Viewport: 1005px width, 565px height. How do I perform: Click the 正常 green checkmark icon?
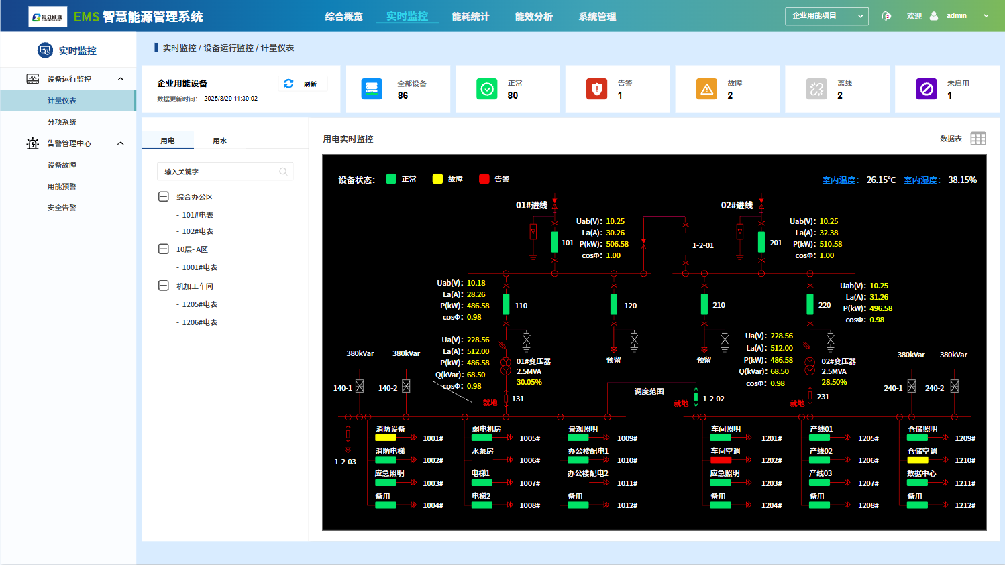tap(487, 89)
